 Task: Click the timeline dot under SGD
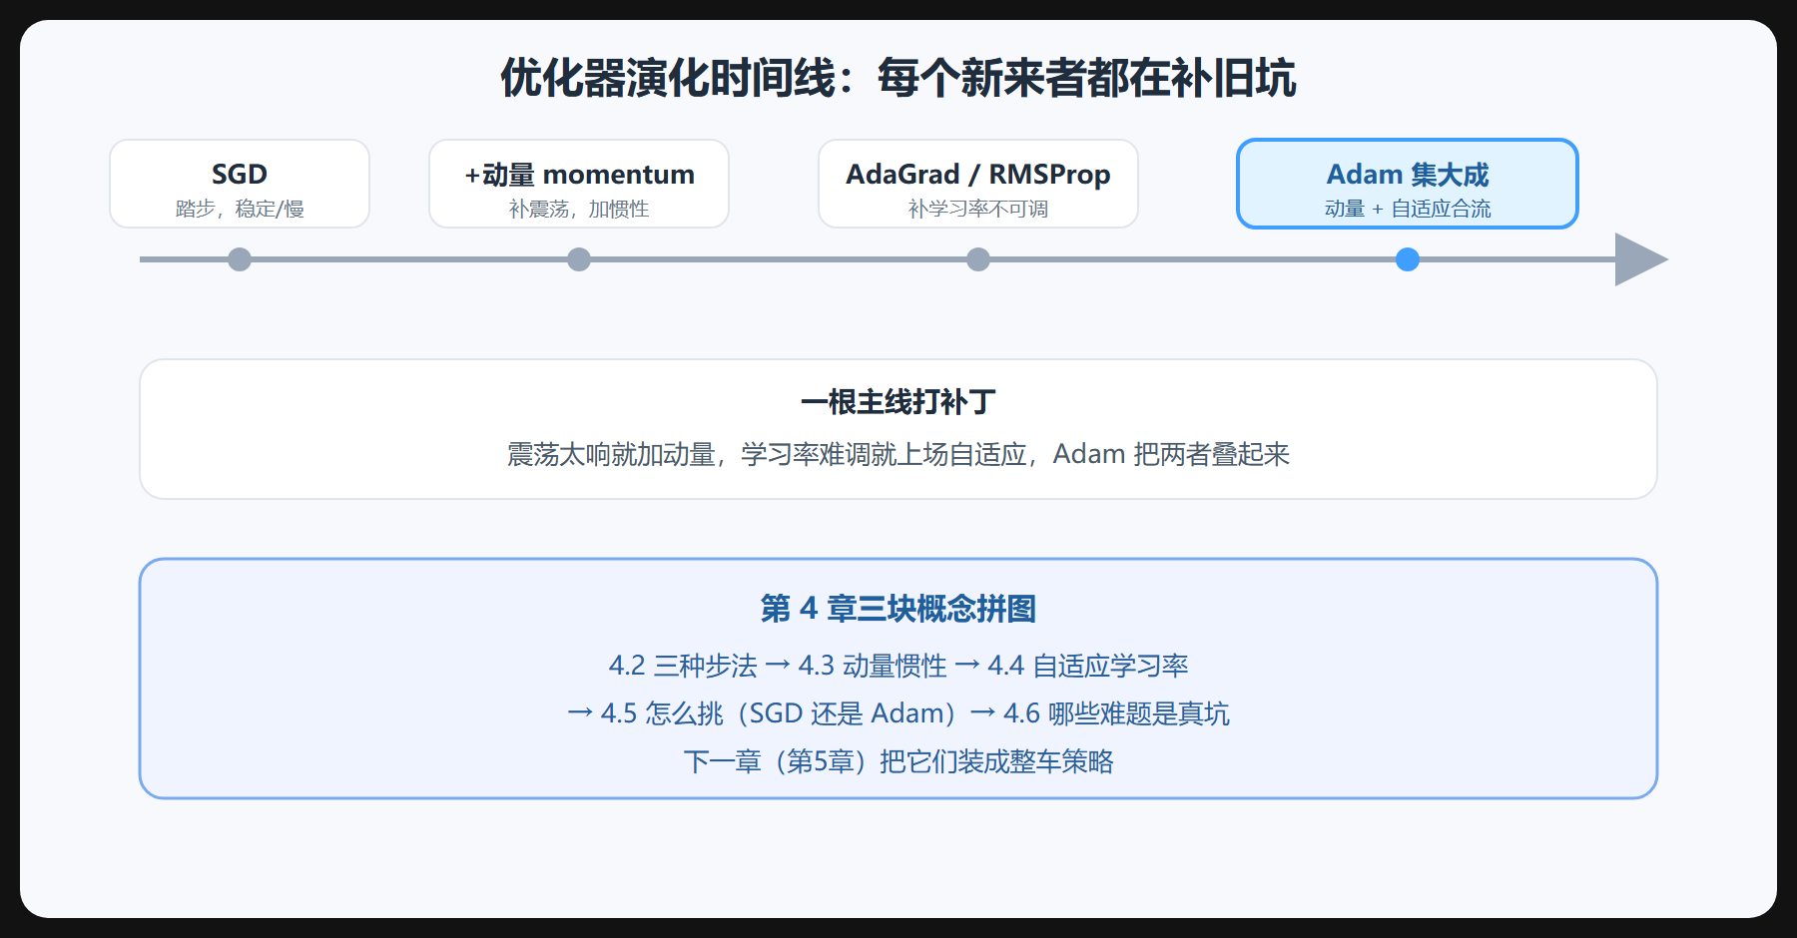pyautogui.click(x=240, y=259)
